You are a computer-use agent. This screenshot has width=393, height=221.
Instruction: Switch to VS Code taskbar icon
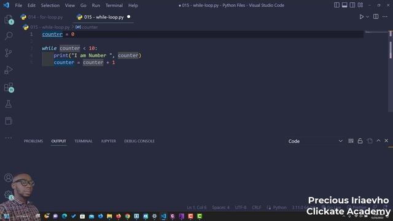[x=163, y=216]
